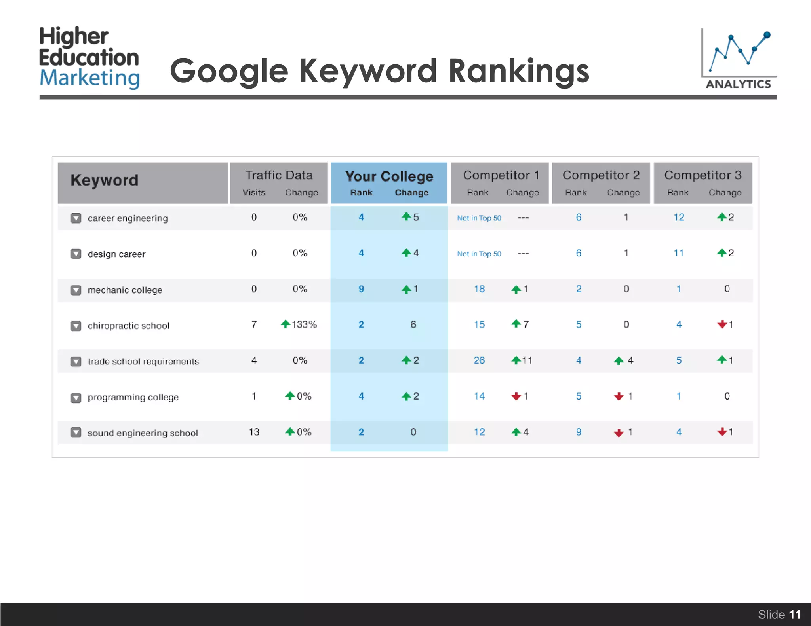Click Competitor 3 rank 11 for design career
The width and height of the screenshot is (811, 626).
coord(679,253)
